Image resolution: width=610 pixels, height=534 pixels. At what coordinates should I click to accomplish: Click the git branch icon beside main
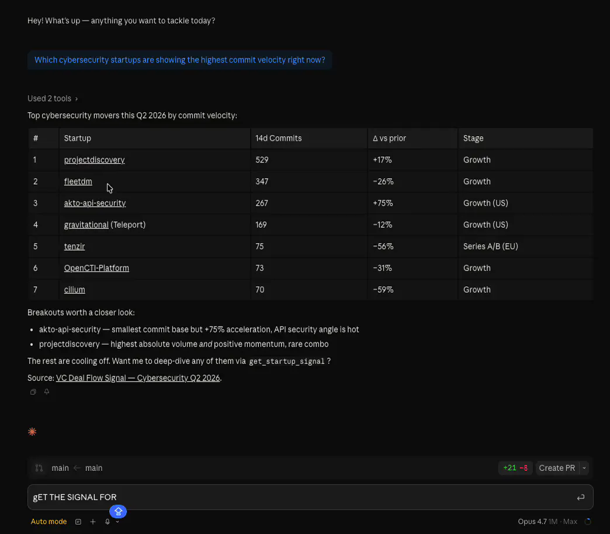(39, 468)
